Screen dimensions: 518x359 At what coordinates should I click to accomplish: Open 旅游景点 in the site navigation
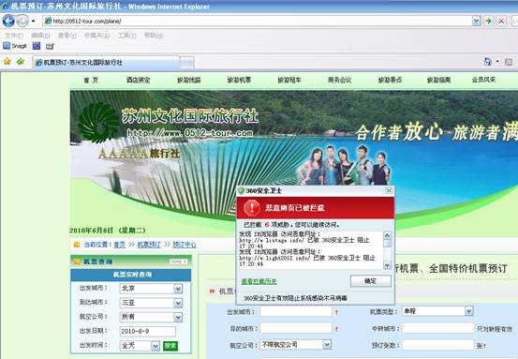(x=390, y=80)
